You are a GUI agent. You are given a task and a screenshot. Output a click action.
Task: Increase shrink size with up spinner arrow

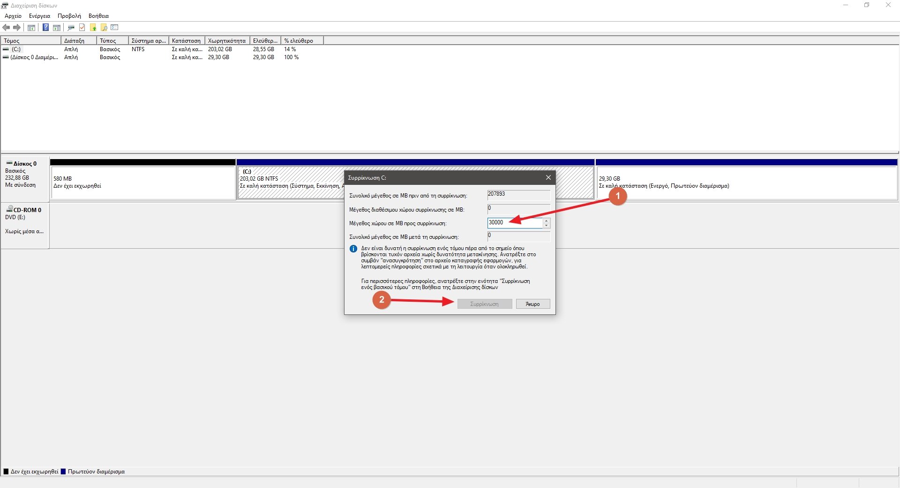point(546,221)
